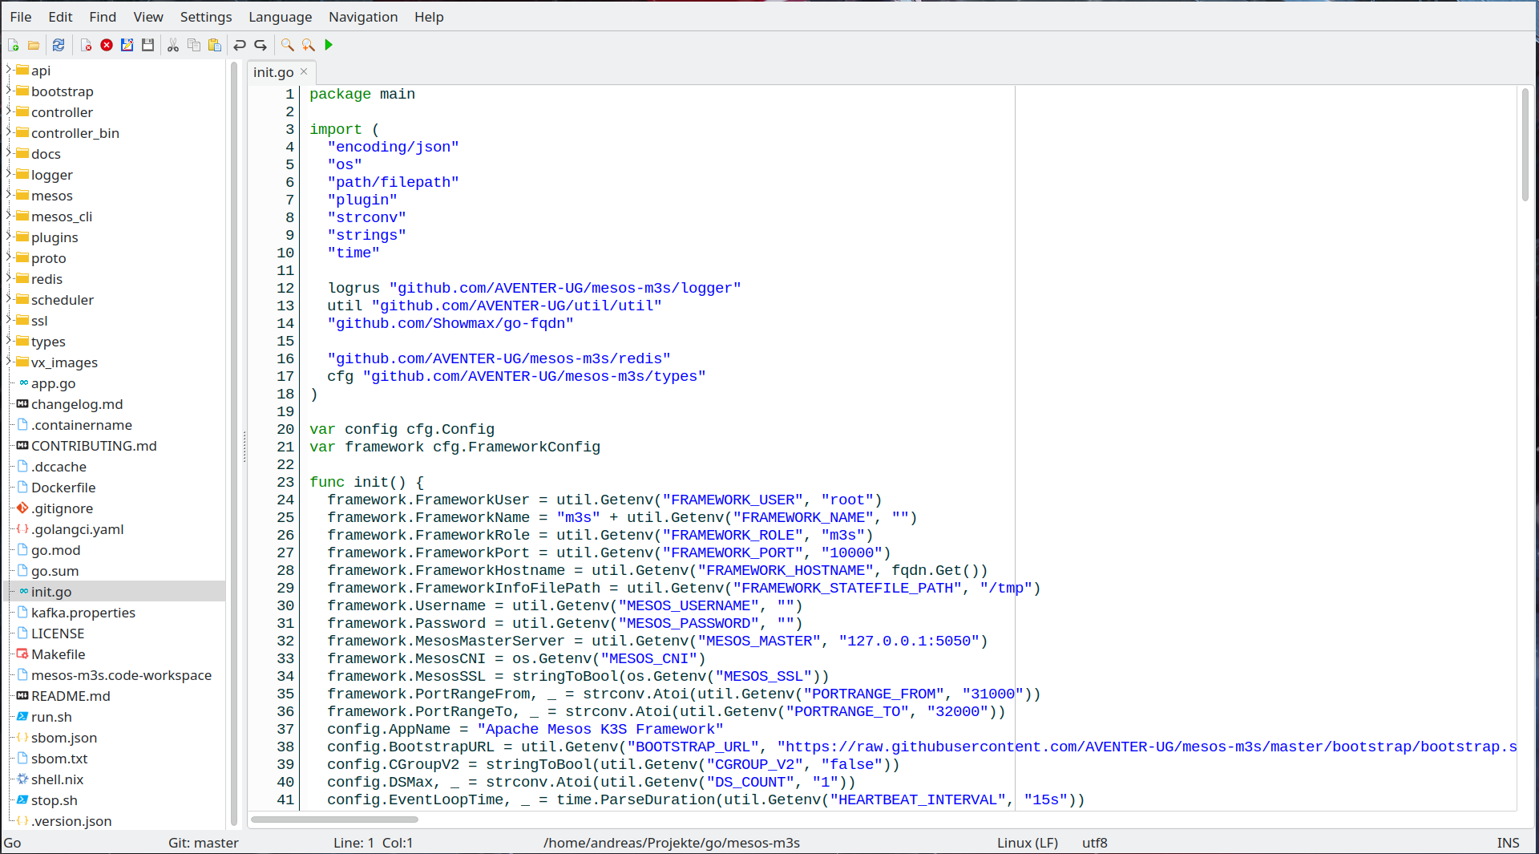Click the Makefile icon

coord(22,654)
